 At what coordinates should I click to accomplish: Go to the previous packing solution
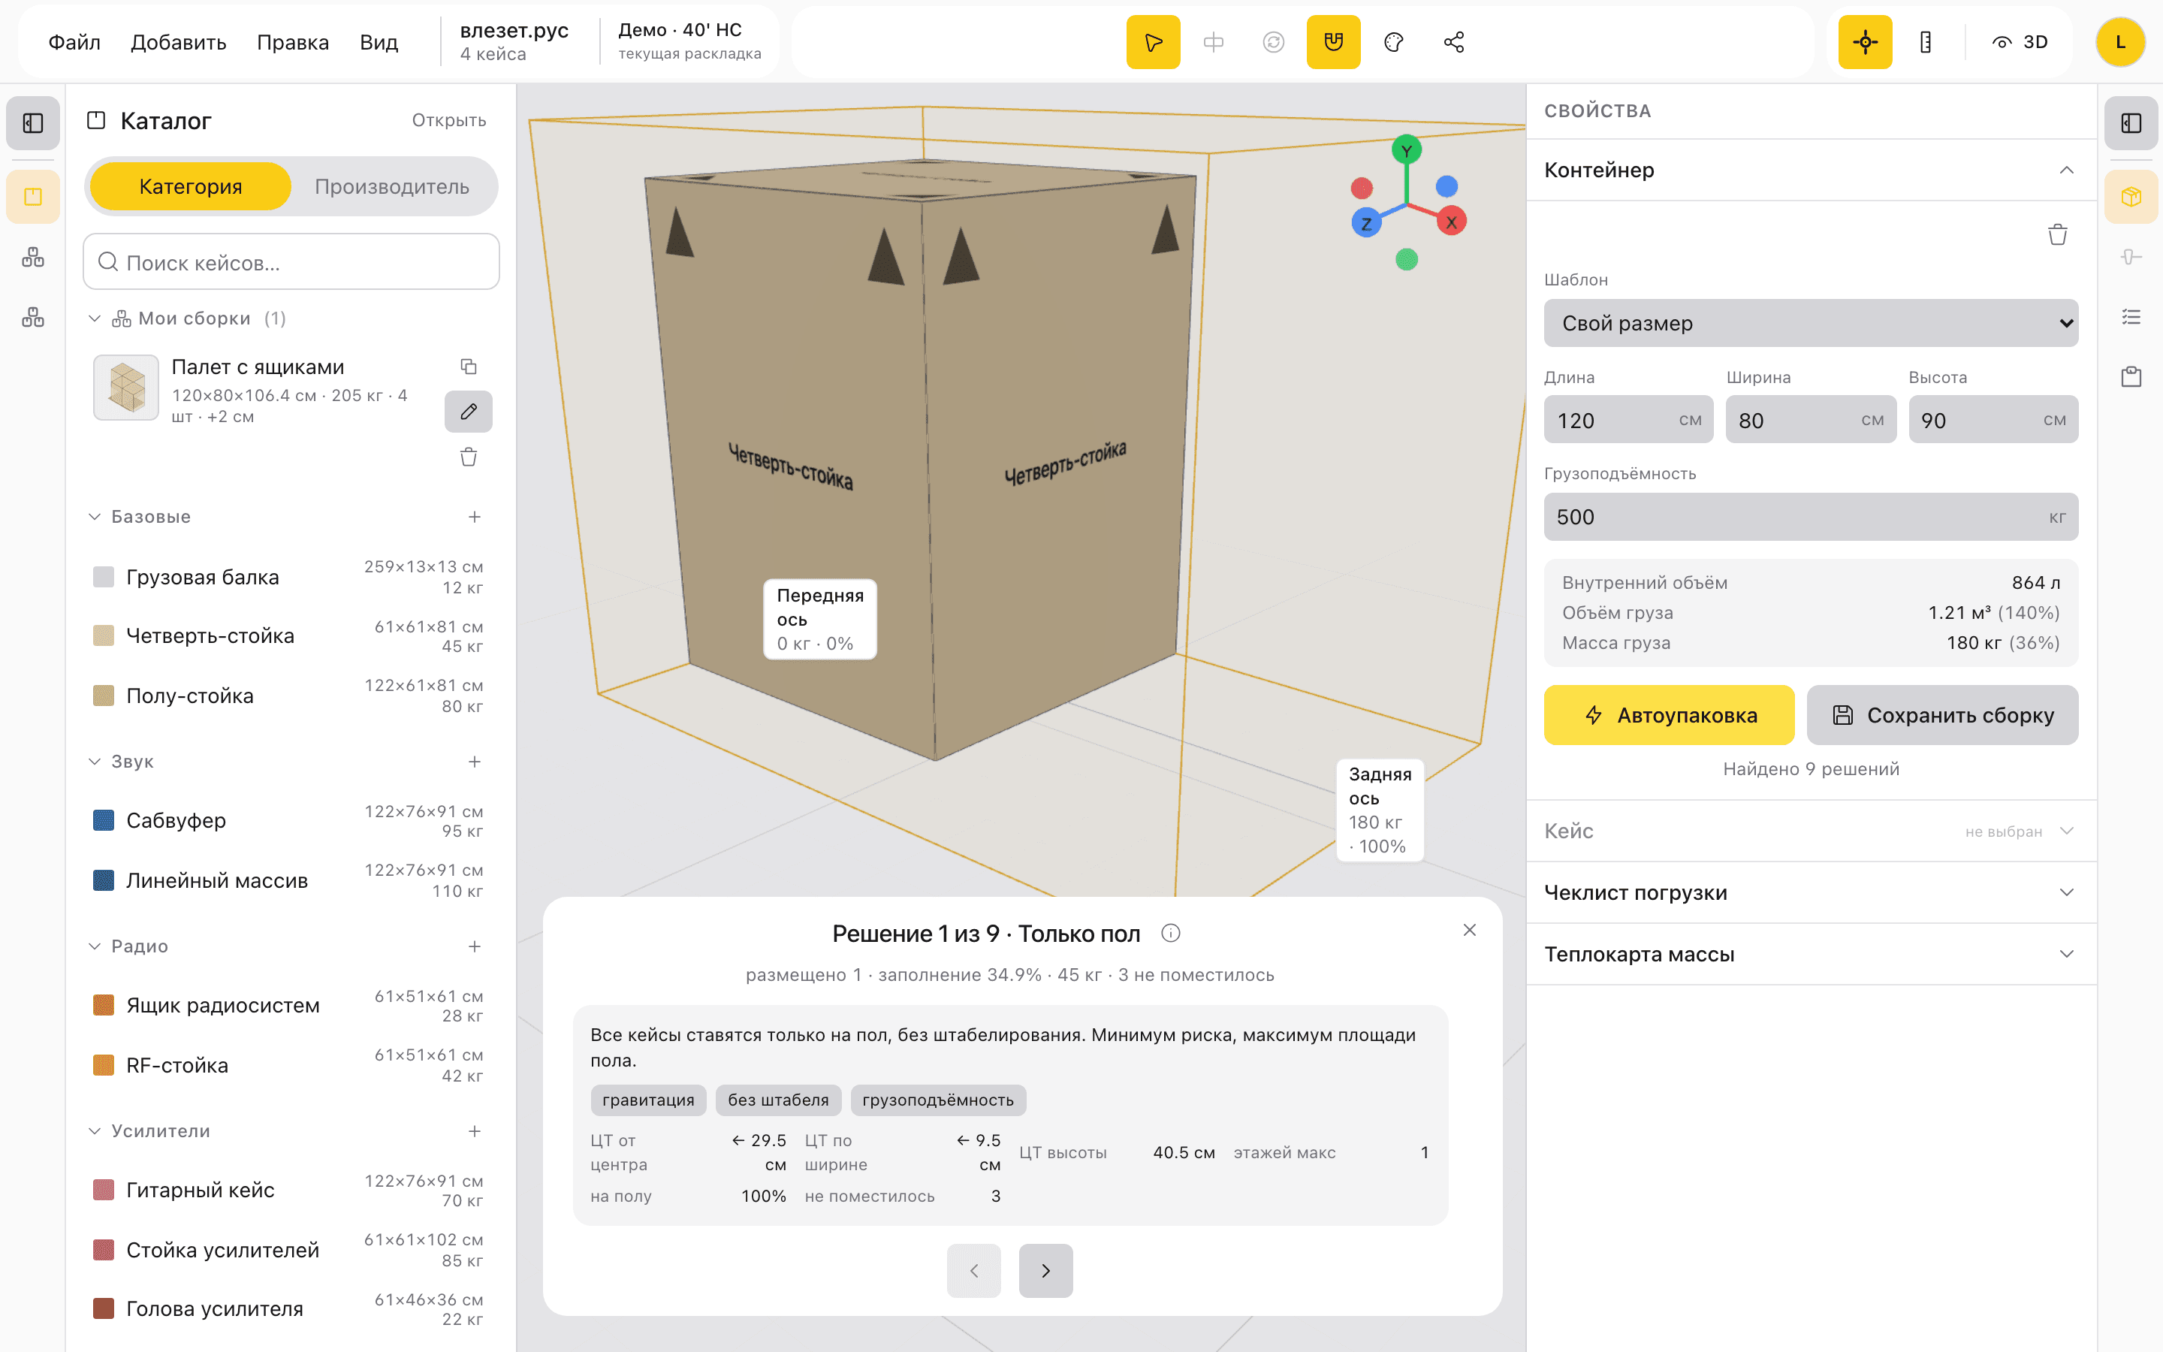pyautogui.click(x=973, y=1271)
